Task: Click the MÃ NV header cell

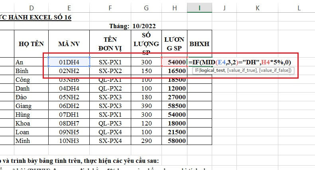Action: 69,44
